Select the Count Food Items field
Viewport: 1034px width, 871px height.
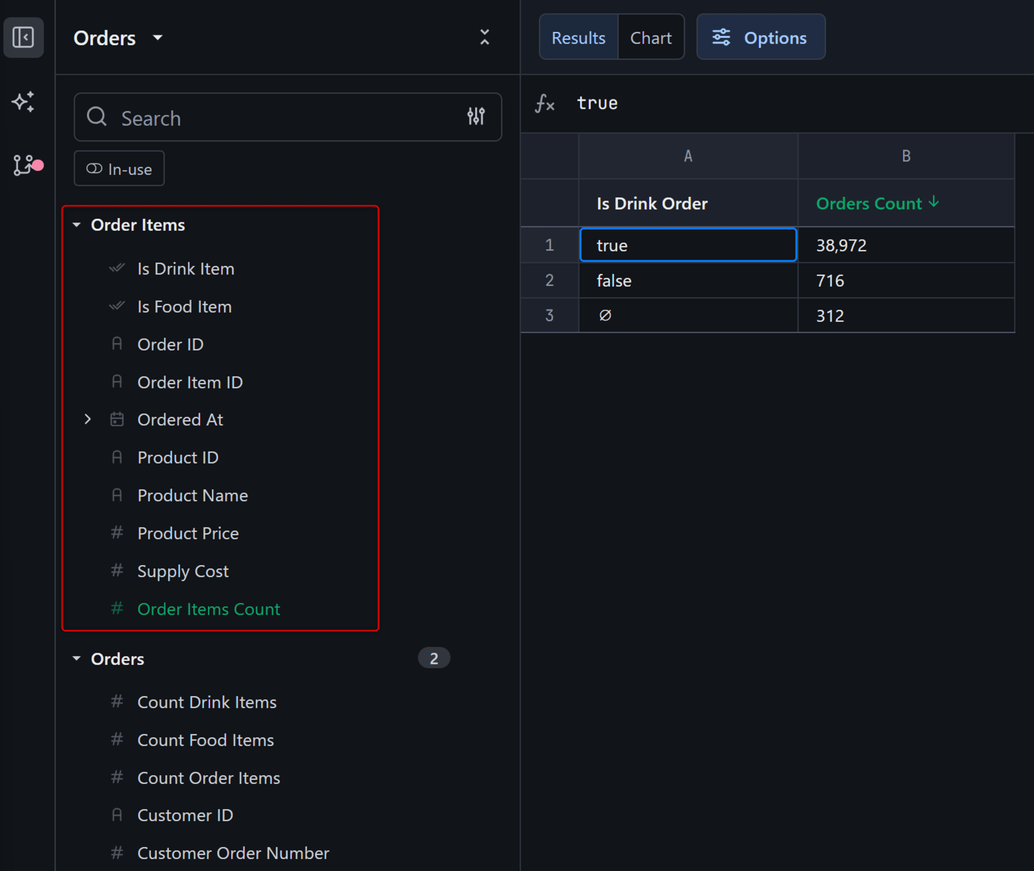206,740
